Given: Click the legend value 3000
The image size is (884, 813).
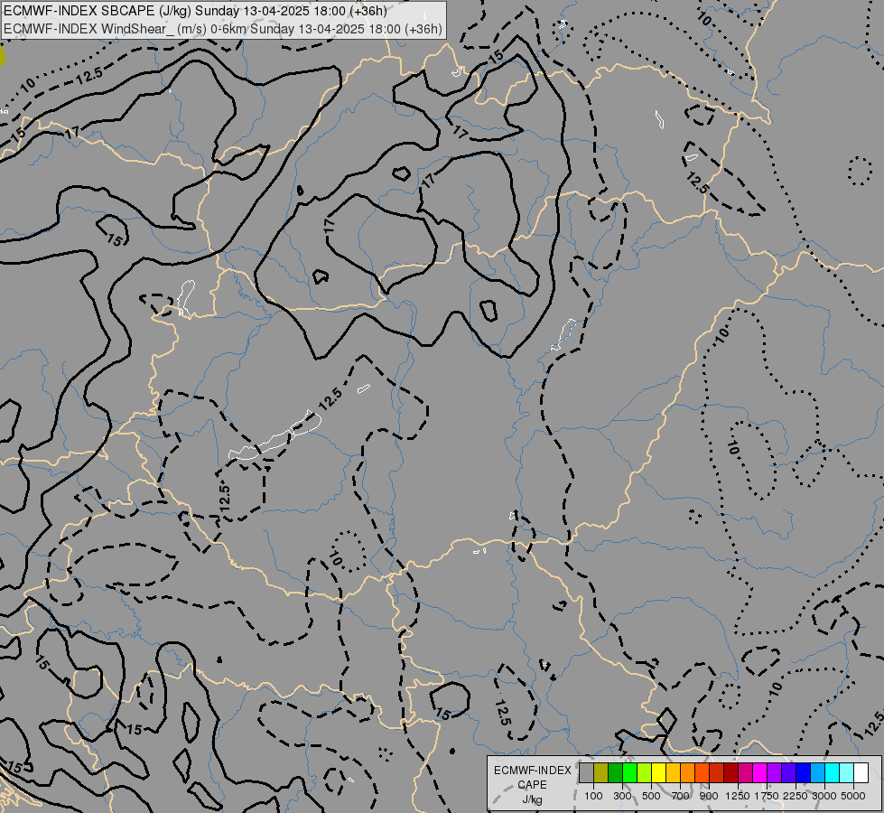Looking at the screenshot, I should 824,796.
